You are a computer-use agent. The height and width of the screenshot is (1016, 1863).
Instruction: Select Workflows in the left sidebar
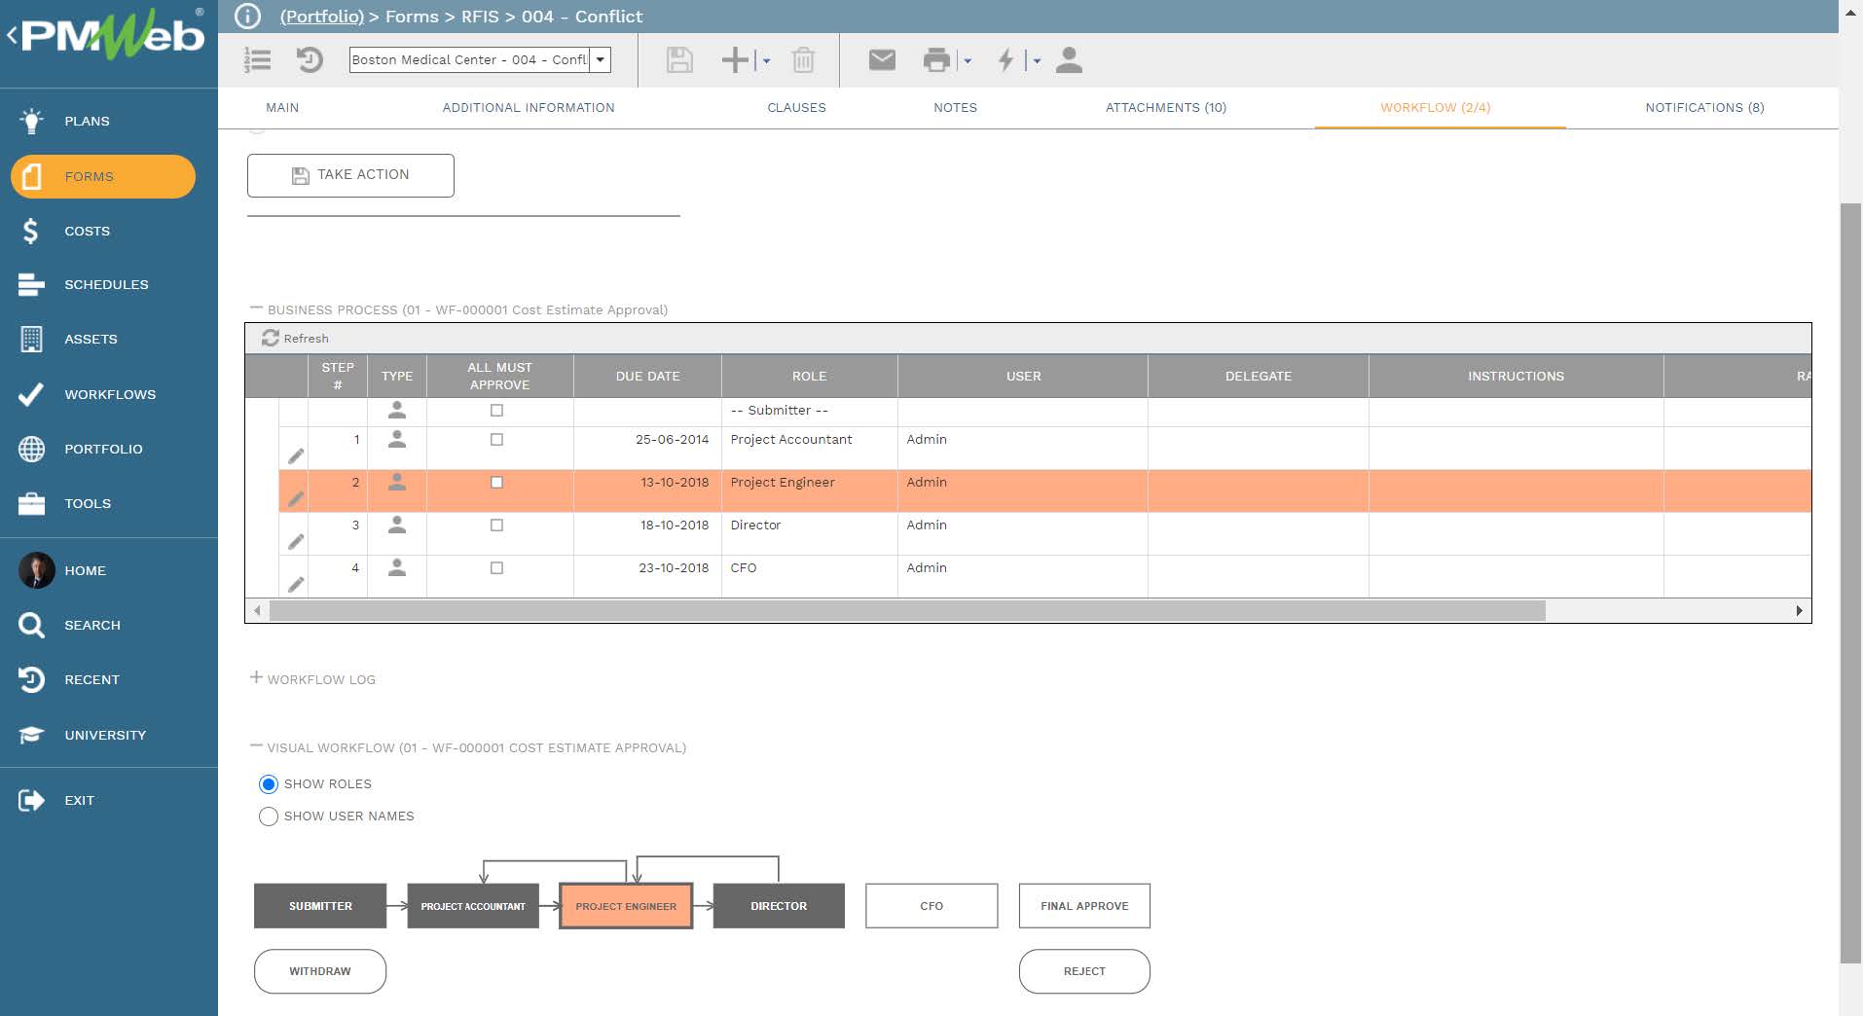click(x=109, y=394)
